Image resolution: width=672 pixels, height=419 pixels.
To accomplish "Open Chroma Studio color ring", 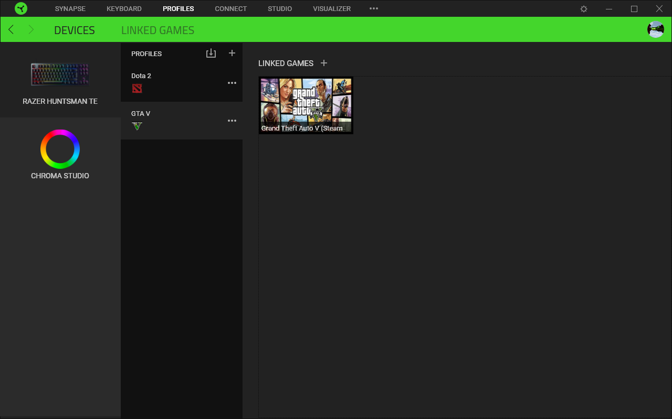I will (x=60, y=149).
